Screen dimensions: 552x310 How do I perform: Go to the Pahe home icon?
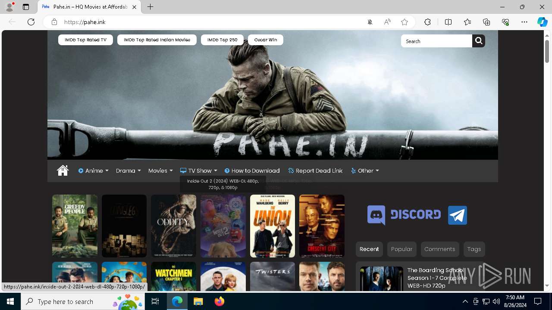[x=63, y=170]
